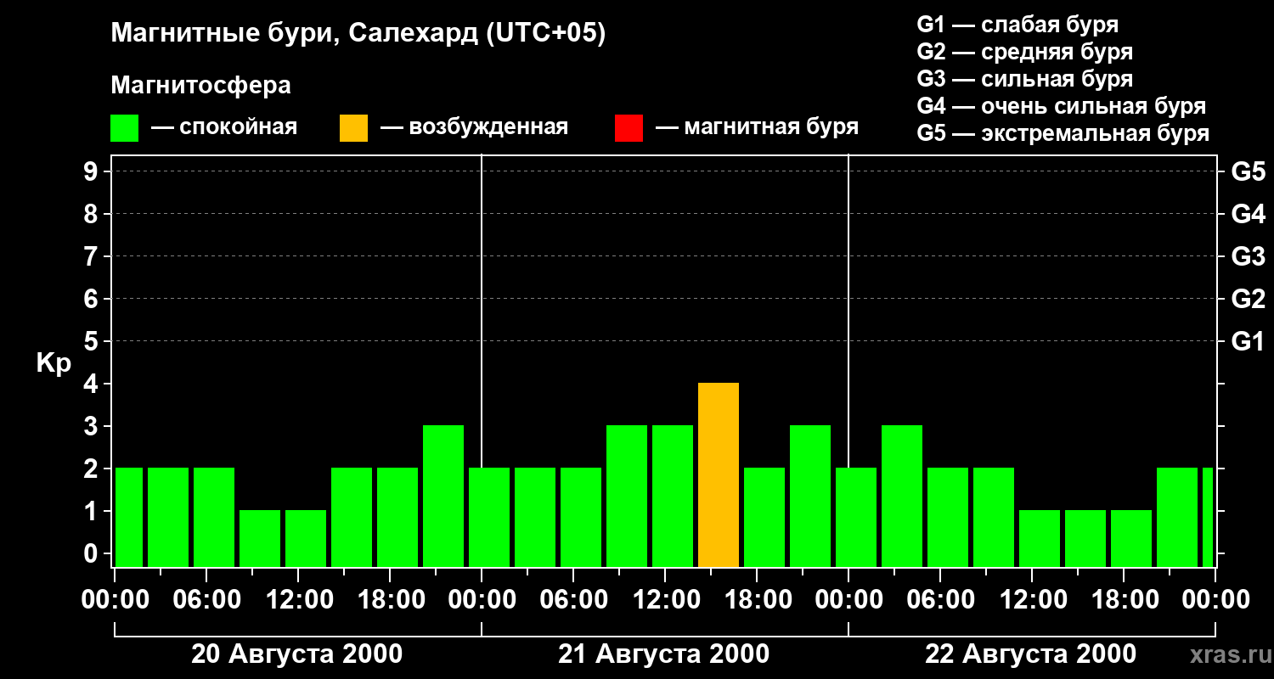
Task: Click the G3 label on the right axis
Action: tap(1248, 256)
